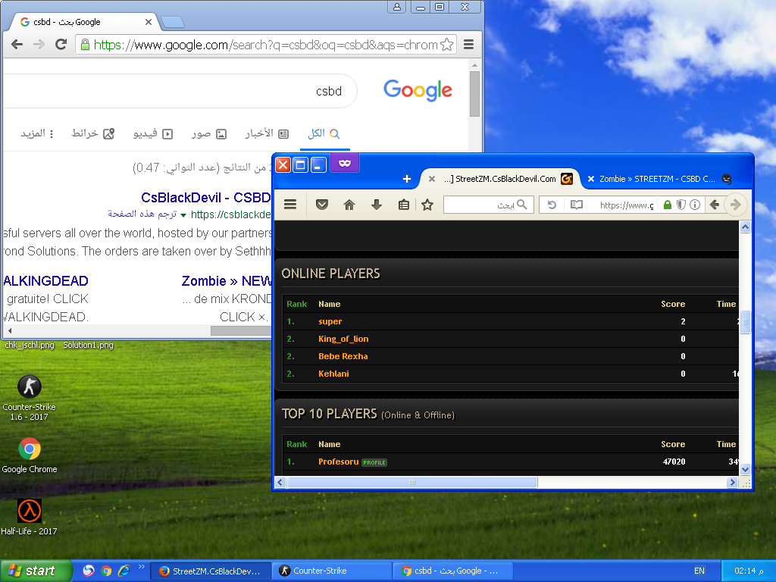This screenshot has width=776, height=582.
Task: Select the صور images tab
Action: coord(209,133)
